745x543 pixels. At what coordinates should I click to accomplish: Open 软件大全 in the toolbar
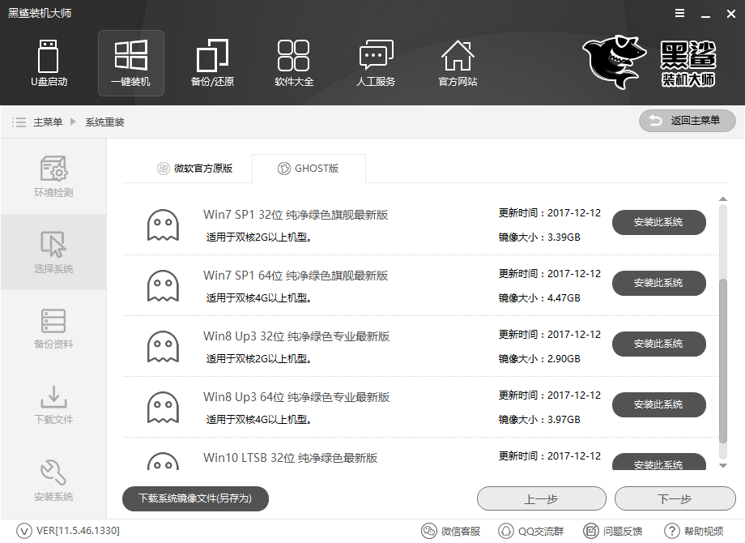tap(294, 63)
